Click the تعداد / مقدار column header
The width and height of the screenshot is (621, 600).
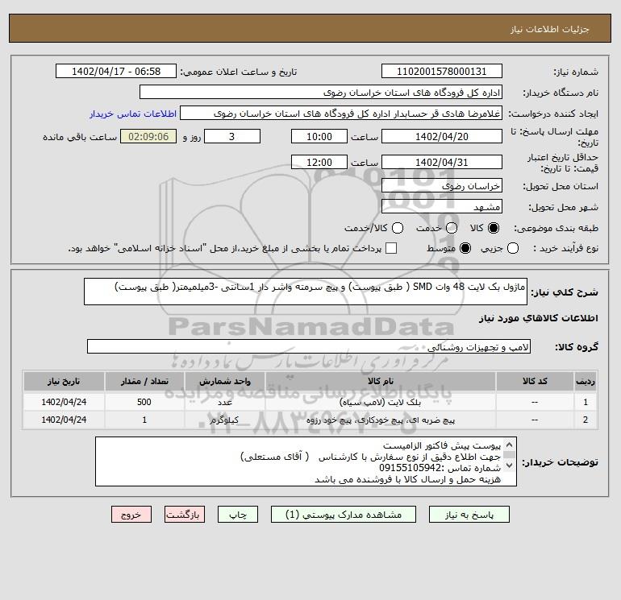click(144, 381)
